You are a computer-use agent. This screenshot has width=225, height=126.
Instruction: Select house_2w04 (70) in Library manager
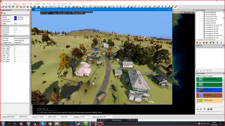click(x=211, y=23)
